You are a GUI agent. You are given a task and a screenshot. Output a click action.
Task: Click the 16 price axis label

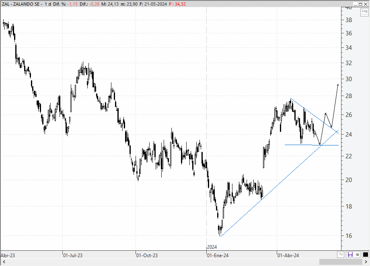(x=349, y=236)
